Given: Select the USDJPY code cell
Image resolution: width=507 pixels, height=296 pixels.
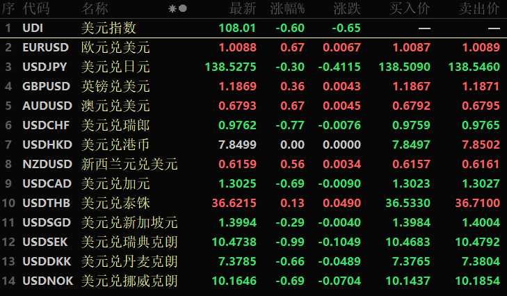Looking at the screenshot, I should pos(46,67).
